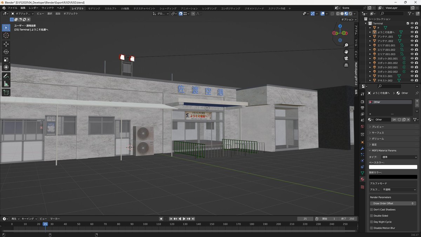The width and height of the screenshot is (421, 237).
Task: Untick the Terminal collection exclude checkbox
Action: click(x=408, y=23)
